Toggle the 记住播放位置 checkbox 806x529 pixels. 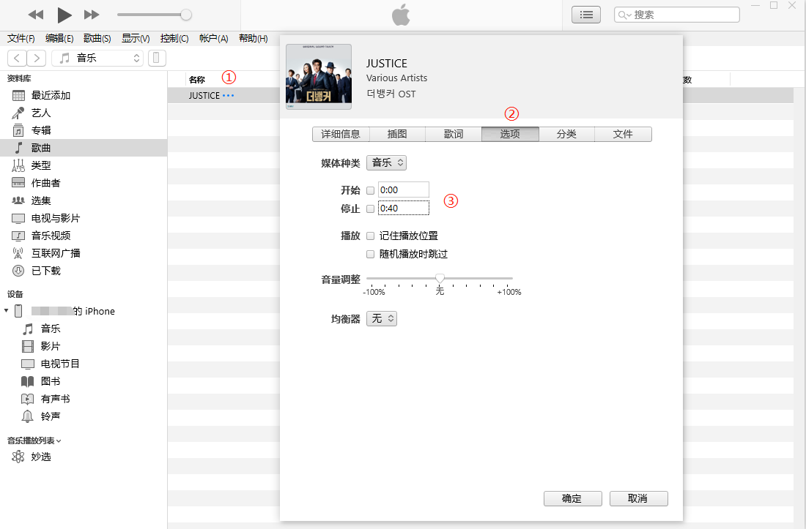pyautogui.click(x=370, y=236)
